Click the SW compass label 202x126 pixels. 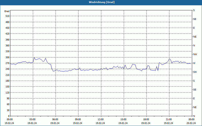click(x=195, y=72)
